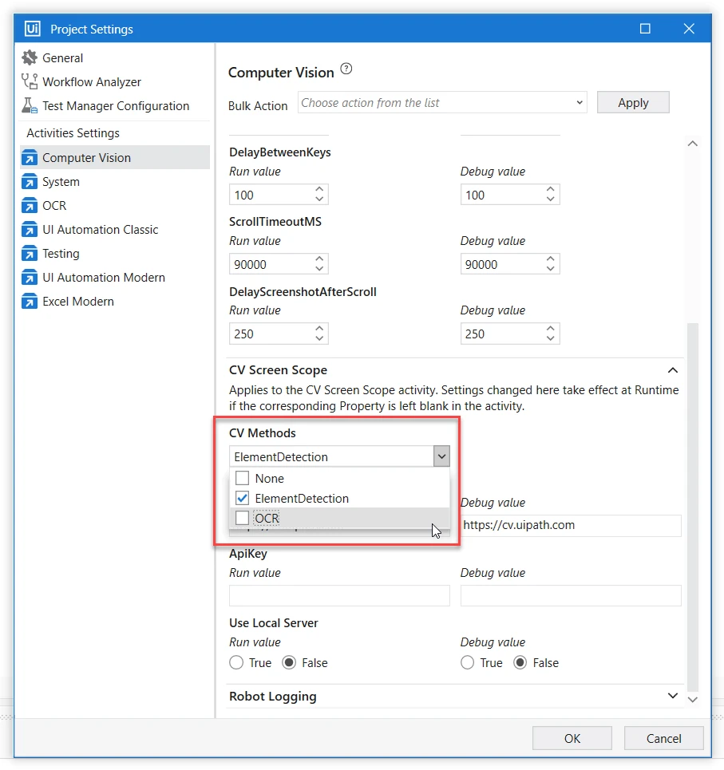Select True for Use Local Server run value

coord(236,663)
